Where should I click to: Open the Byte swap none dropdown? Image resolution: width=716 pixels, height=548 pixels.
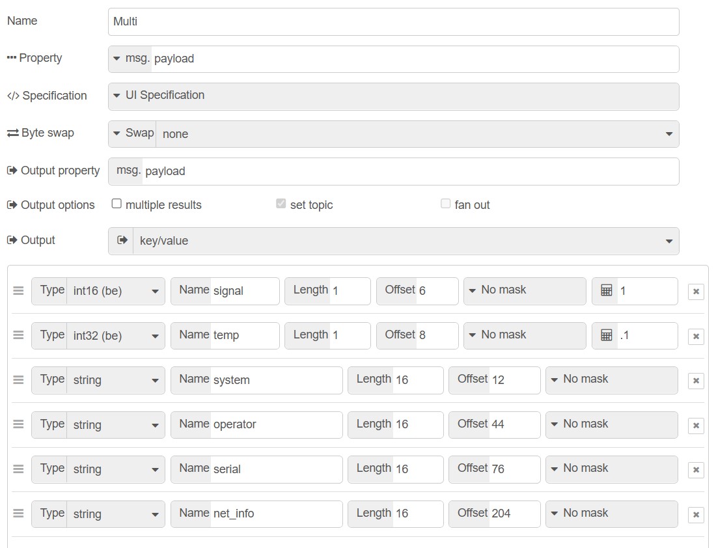coord(417,134)
